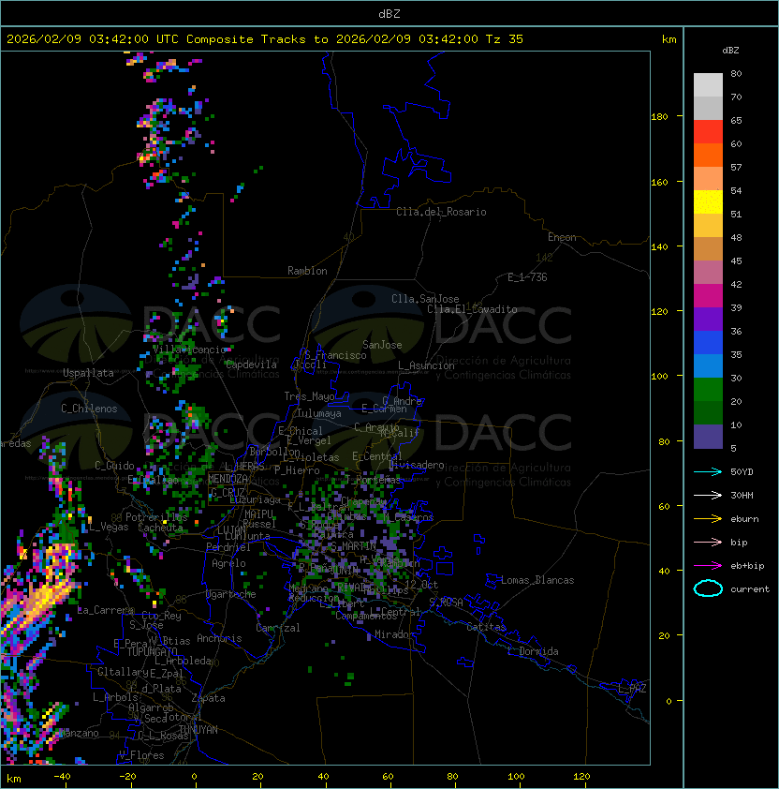The width and height of the screenshot is (779, 789).
Task: Click the cyan 50YD arrow symbol
Action: 708,471
